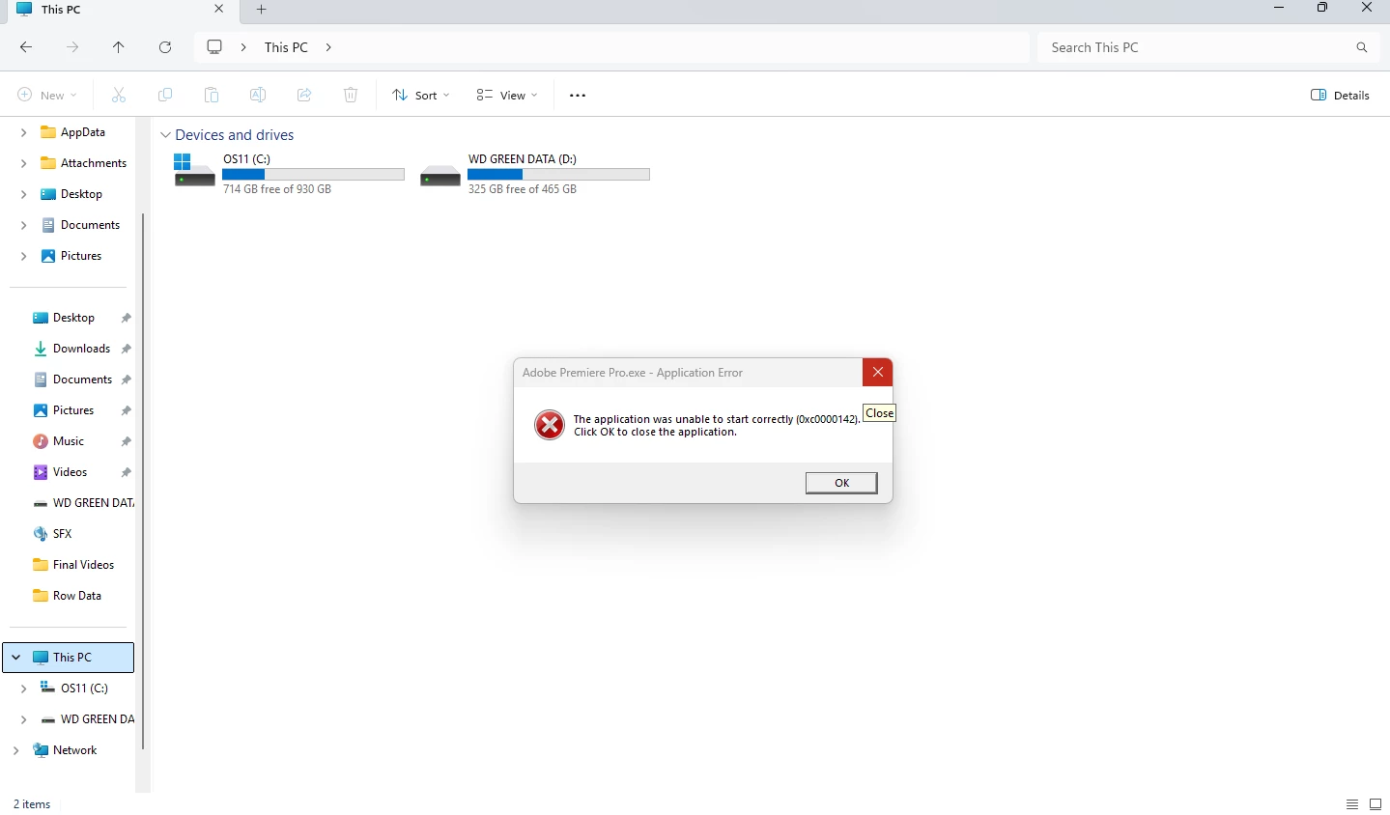Click the WD GREEN DATA (D:) usage bar

558,175
